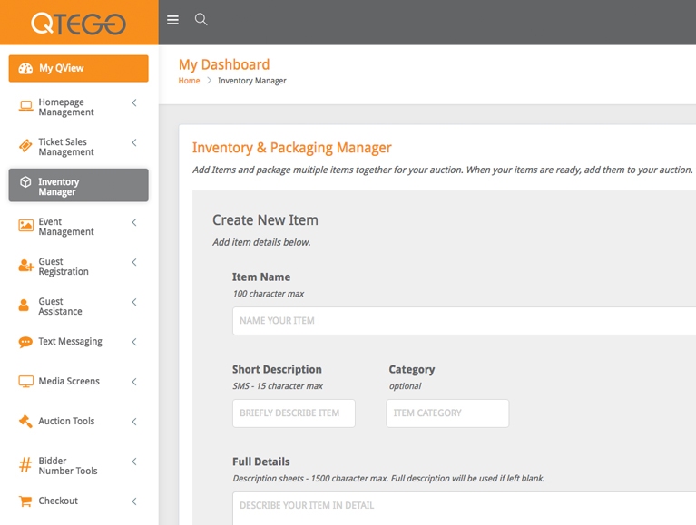Viewport: 696px width, 525px height.
Task: Click the QTEGO logo
Action: pyautogui.click(x=78, y=23)
